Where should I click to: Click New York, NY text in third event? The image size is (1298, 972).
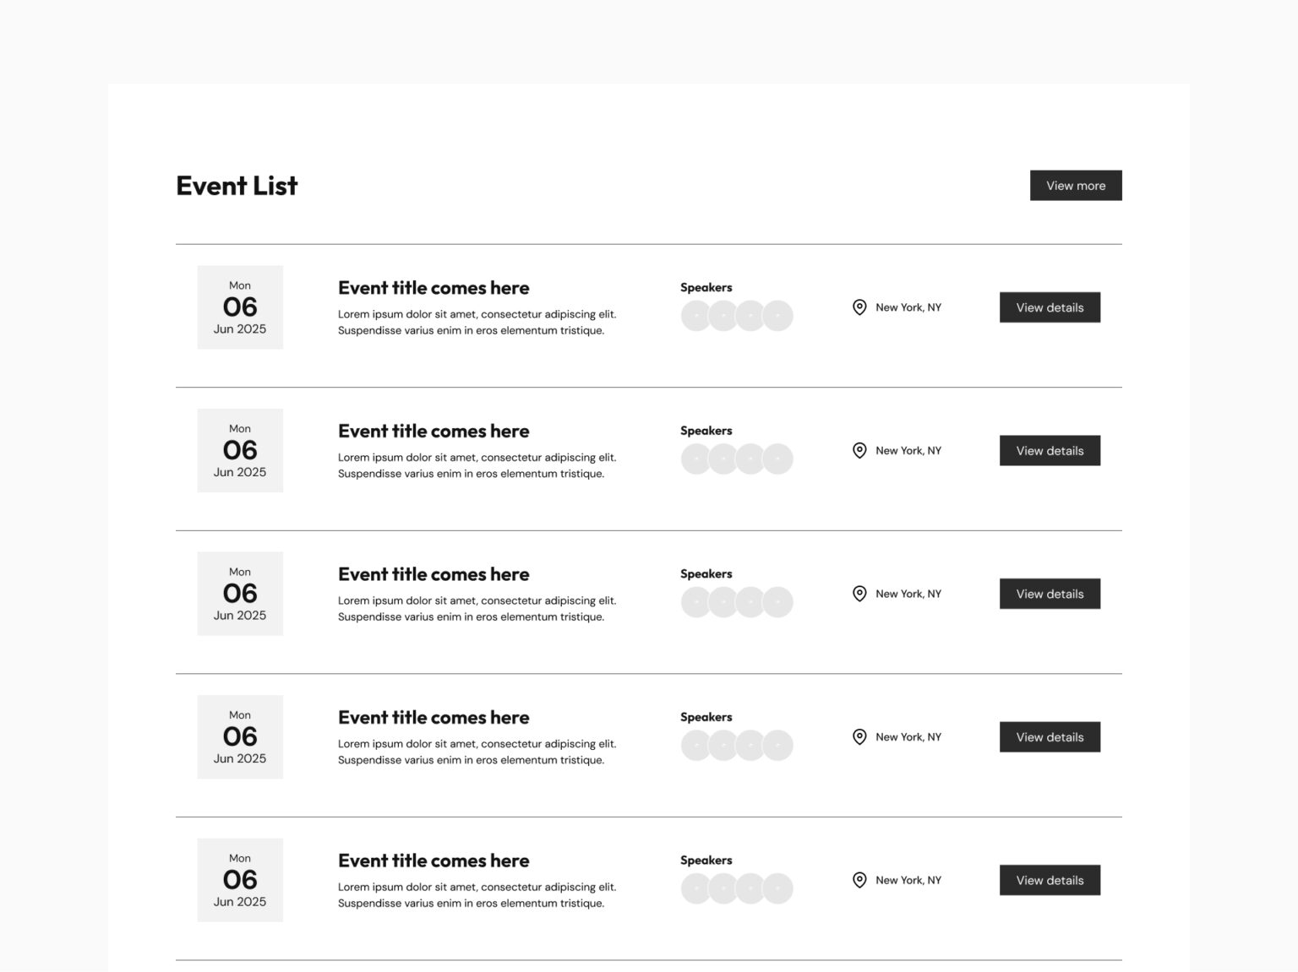pos(908,594)
